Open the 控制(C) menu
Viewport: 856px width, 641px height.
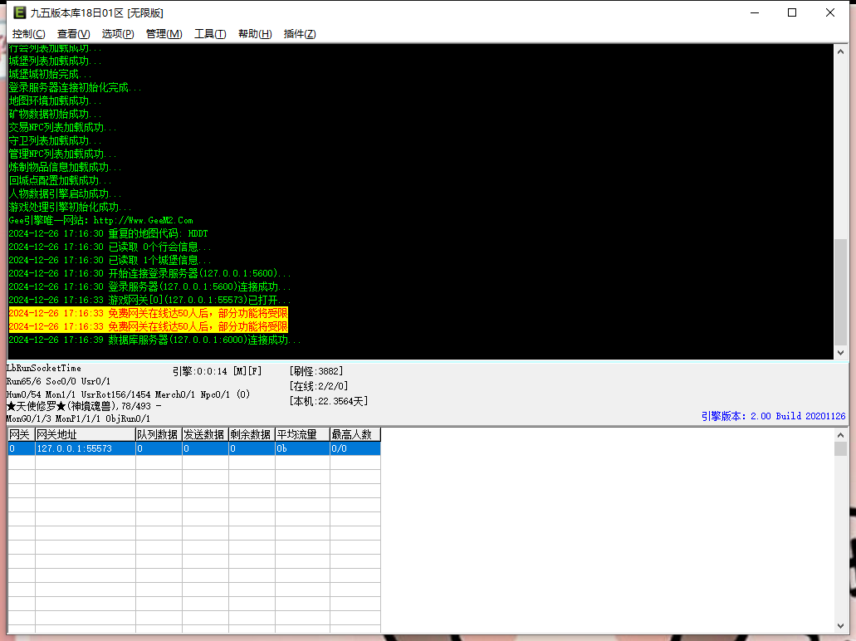28,34
